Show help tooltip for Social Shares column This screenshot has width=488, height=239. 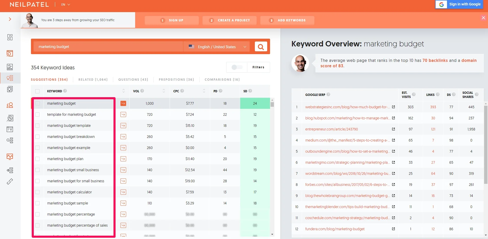click(477, 94)
